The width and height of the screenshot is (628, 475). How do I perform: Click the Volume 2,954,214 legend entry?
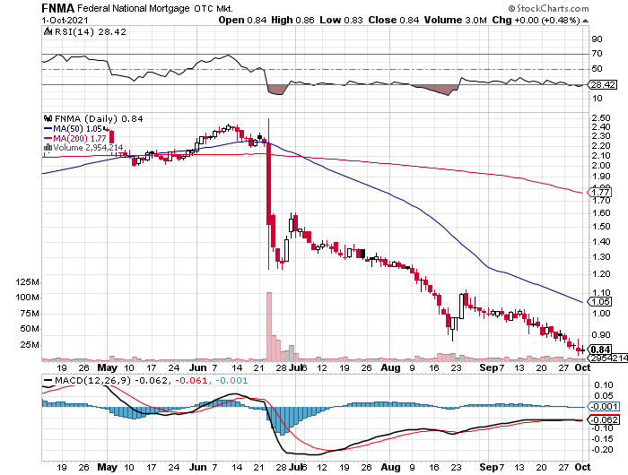pyautogui.click(x=88, y=148)
